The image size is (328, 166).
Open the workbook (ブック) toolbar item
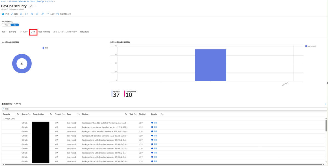point(5,14)
